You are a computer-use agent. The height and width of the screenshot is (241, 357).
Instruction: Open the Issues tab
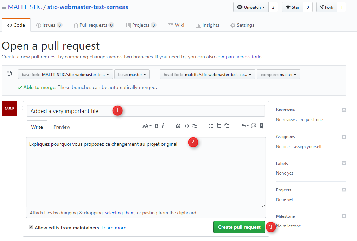(49, 25)
